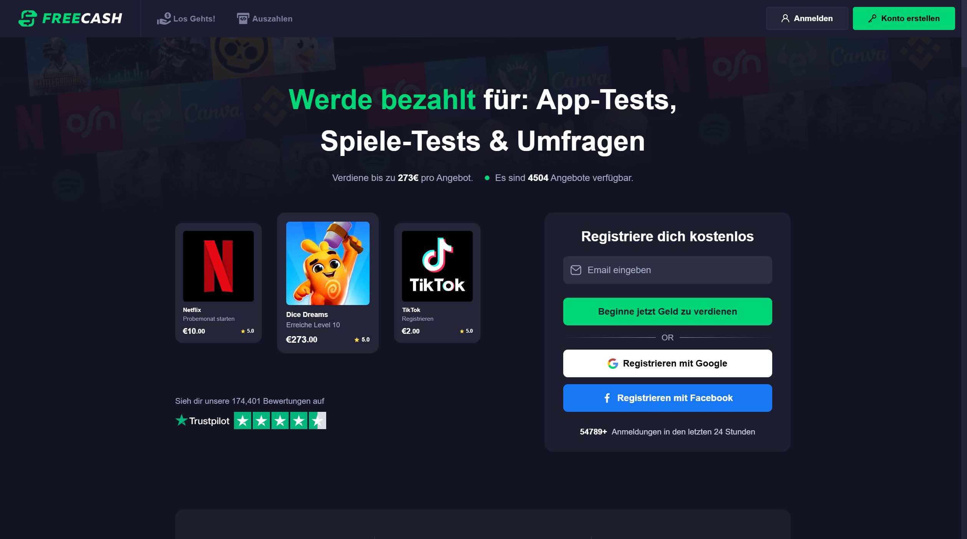967x539 pixels.
Task: Click Registrieren mit Facebook button
Action: click(667, 398)
